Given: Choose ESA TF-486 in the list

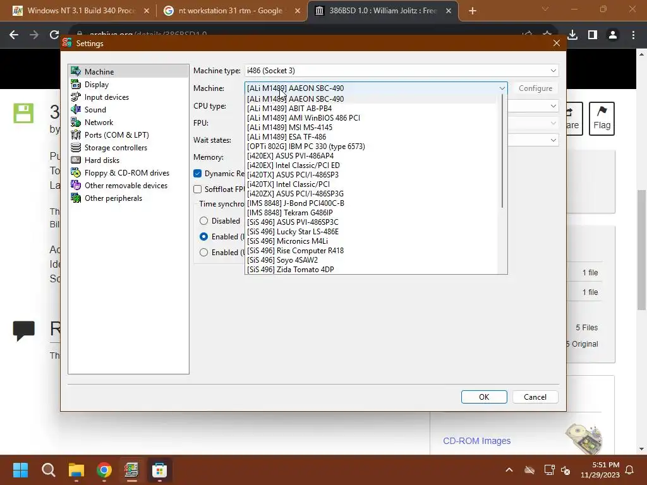Looking at the screenshot, I should click(372, 137).
